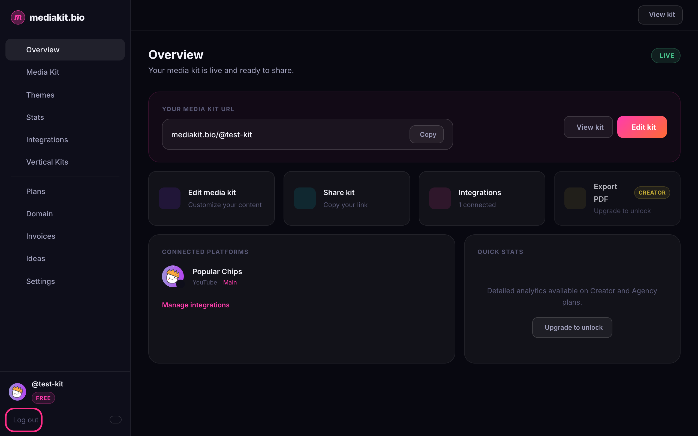Select Stats in the sidebar
The height and width of the screenshot is (436, 698).
point(65,117)
